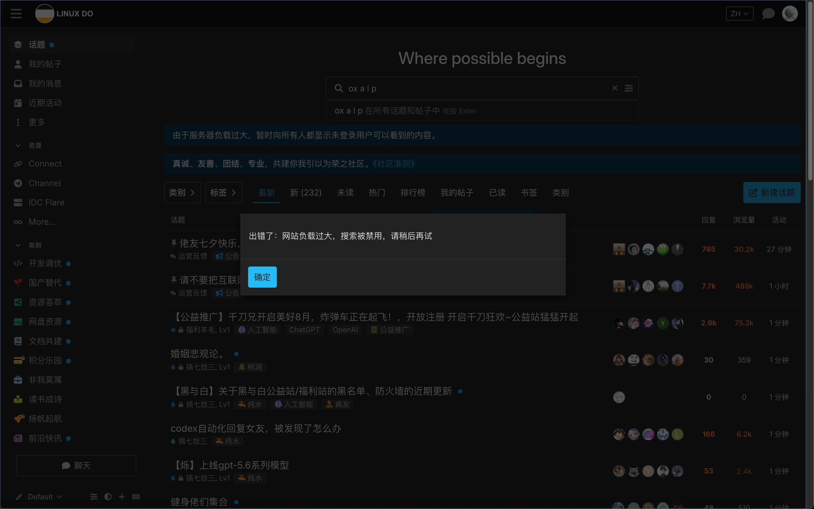Open the 类别 filter dropdown
The width and height of the screenshot is (814, 509).
point(182,193)
